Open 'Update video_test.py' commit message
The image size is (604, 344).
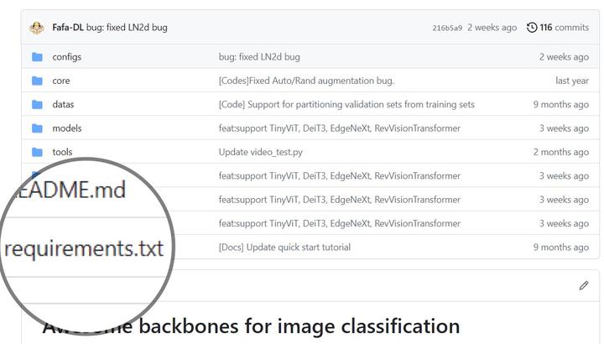point(261,153)
